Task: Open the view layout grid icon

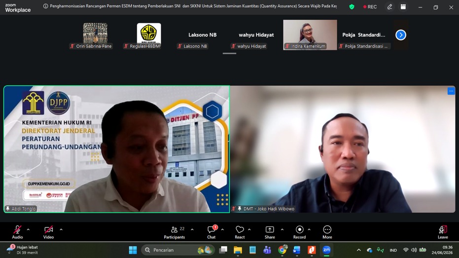Action: [x=403, y=7]
